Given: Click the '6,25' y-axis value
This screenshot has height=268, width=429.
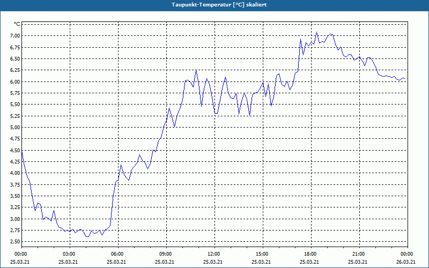Looking at the screenshot, I should point(16,70).
